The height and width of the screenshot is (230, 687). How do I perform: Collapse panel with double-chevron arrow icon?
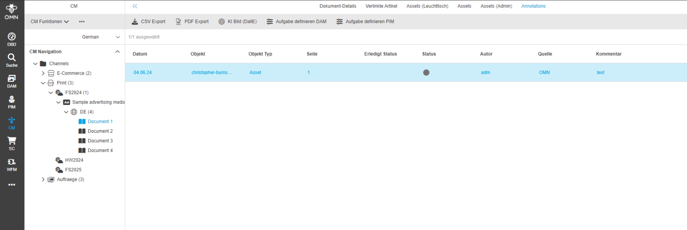(x=135, y=6)
